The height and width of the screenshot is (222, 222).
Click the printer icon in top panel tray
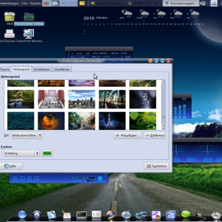(x=214, y=3)
